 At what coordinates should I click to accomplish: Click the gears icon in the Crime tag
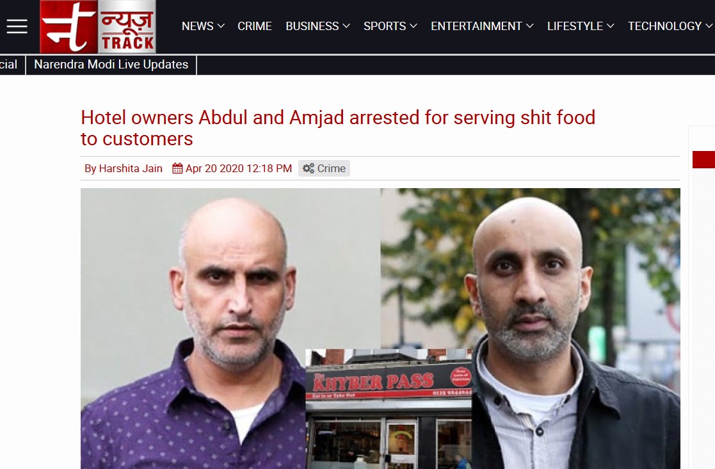coord(309,168)
